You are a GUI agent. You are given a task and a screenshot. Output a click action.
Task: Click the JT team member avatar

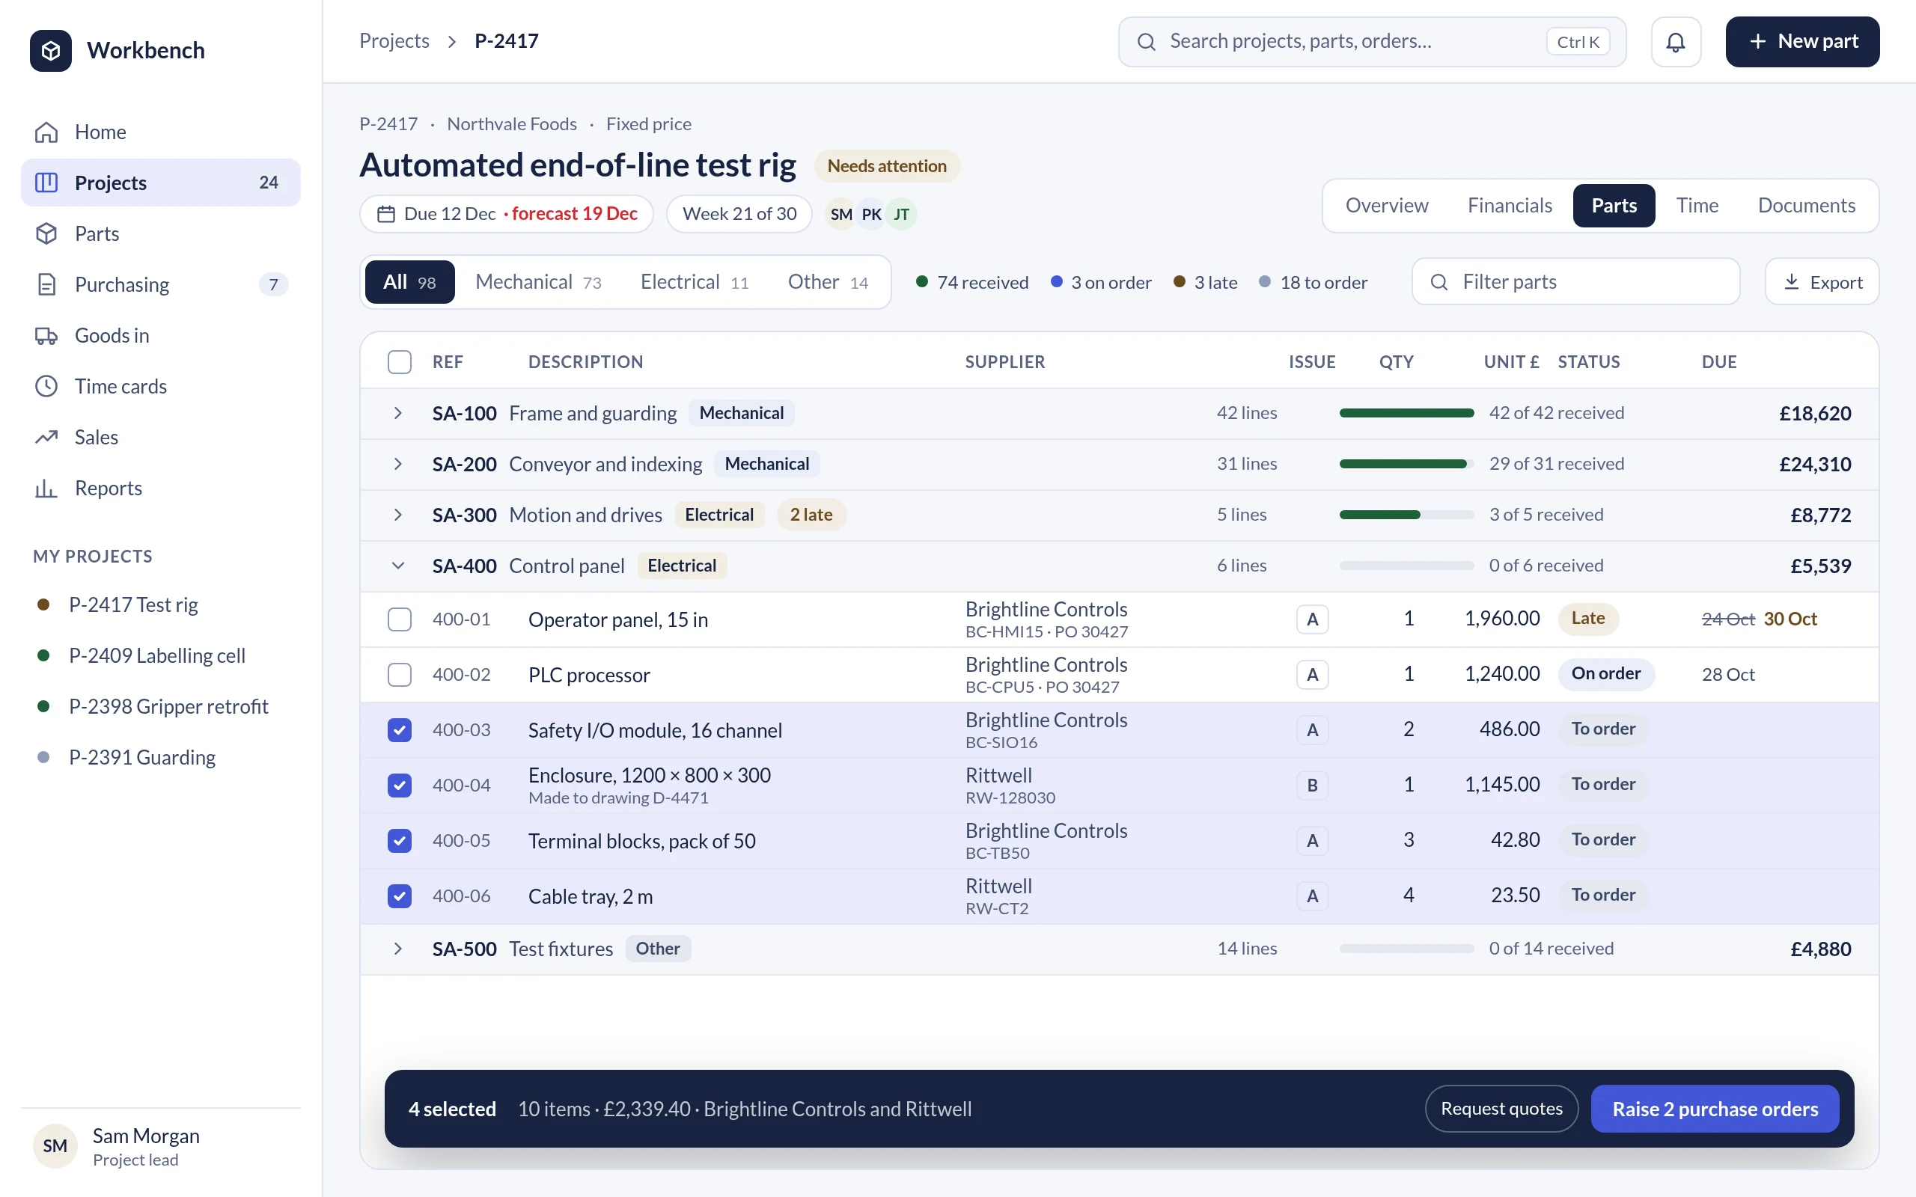(x=901, y=214)
